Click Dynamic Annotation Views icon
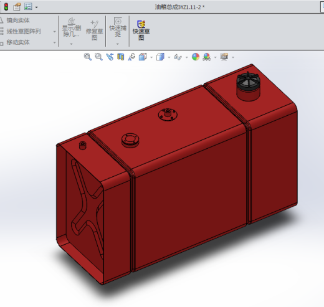 131,57
